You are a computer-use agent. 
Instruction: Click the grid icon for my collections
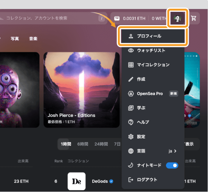coord(131,65)
